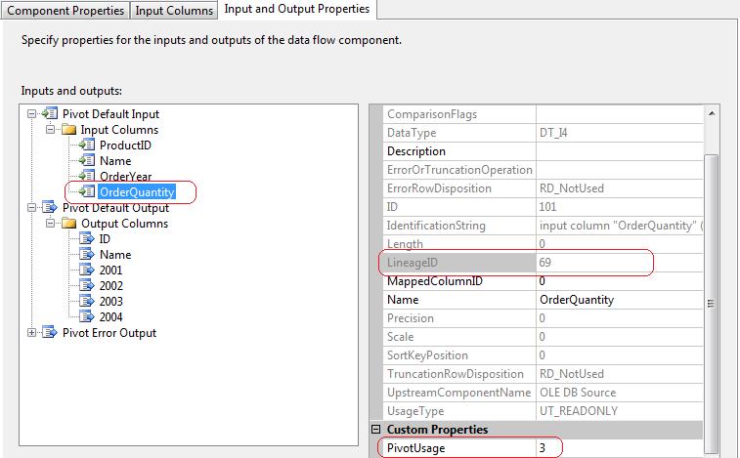
Task: Click the Output Columns folder icon
Action: click(68, 224)
